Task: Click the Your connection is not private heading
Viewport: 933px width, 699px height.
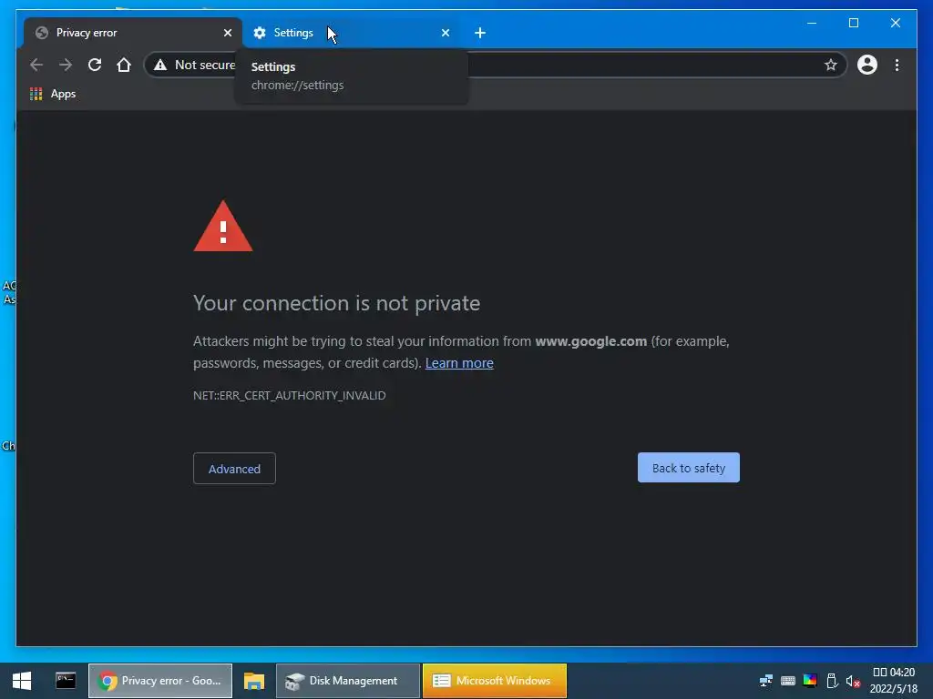Action: click(x=337, y=303)
